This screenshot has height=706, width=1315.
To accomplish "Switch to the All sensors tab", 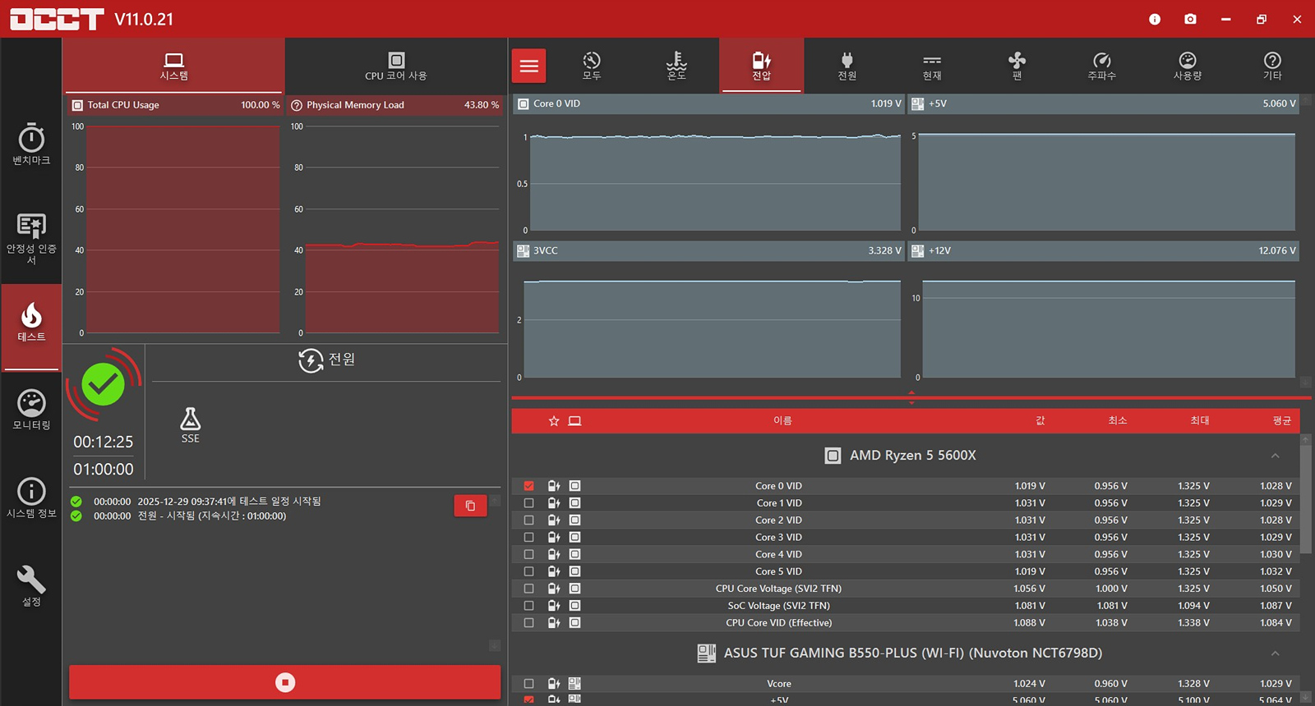I will coord(592,66).
